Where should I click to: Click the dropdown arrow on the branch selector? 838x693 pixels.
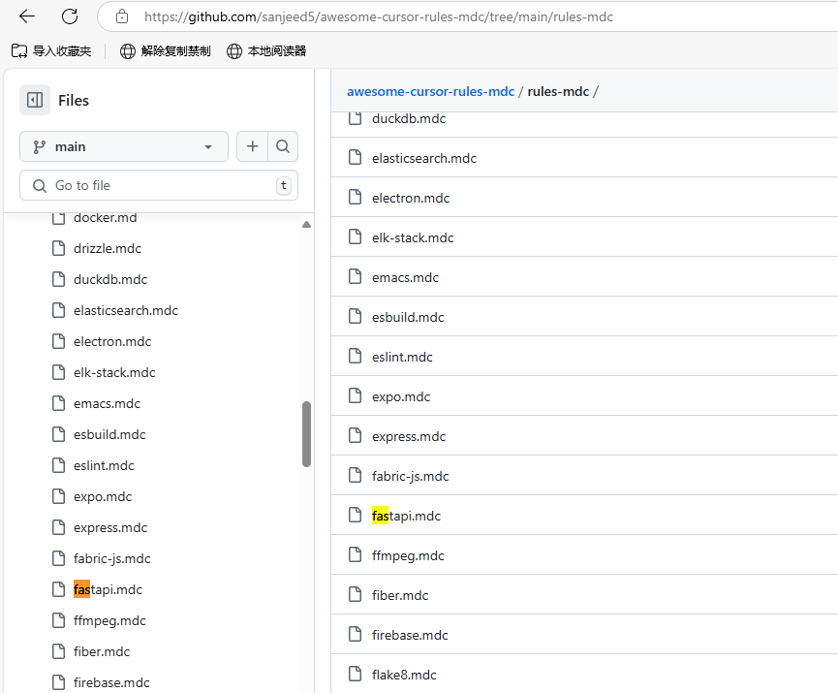[x=208, y=147]
